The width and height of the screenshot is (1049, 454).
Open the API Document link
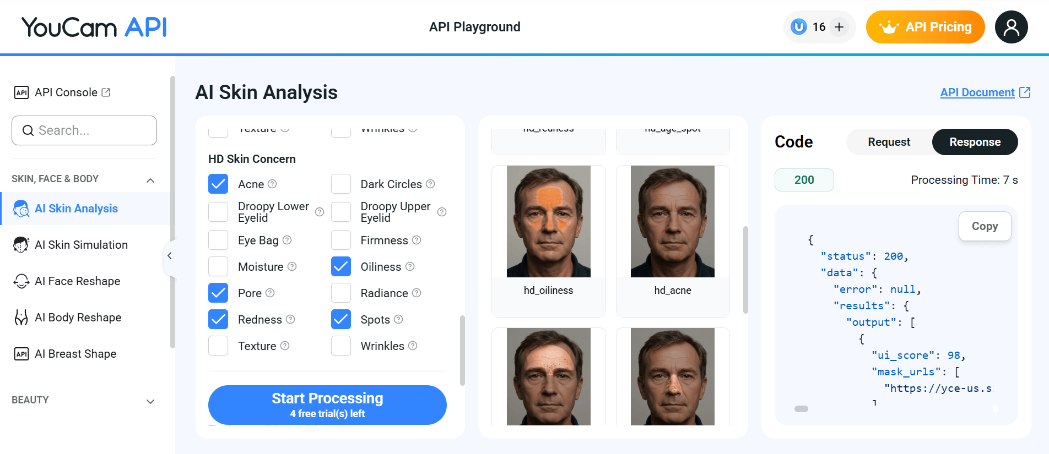click(x=977, y=92)
